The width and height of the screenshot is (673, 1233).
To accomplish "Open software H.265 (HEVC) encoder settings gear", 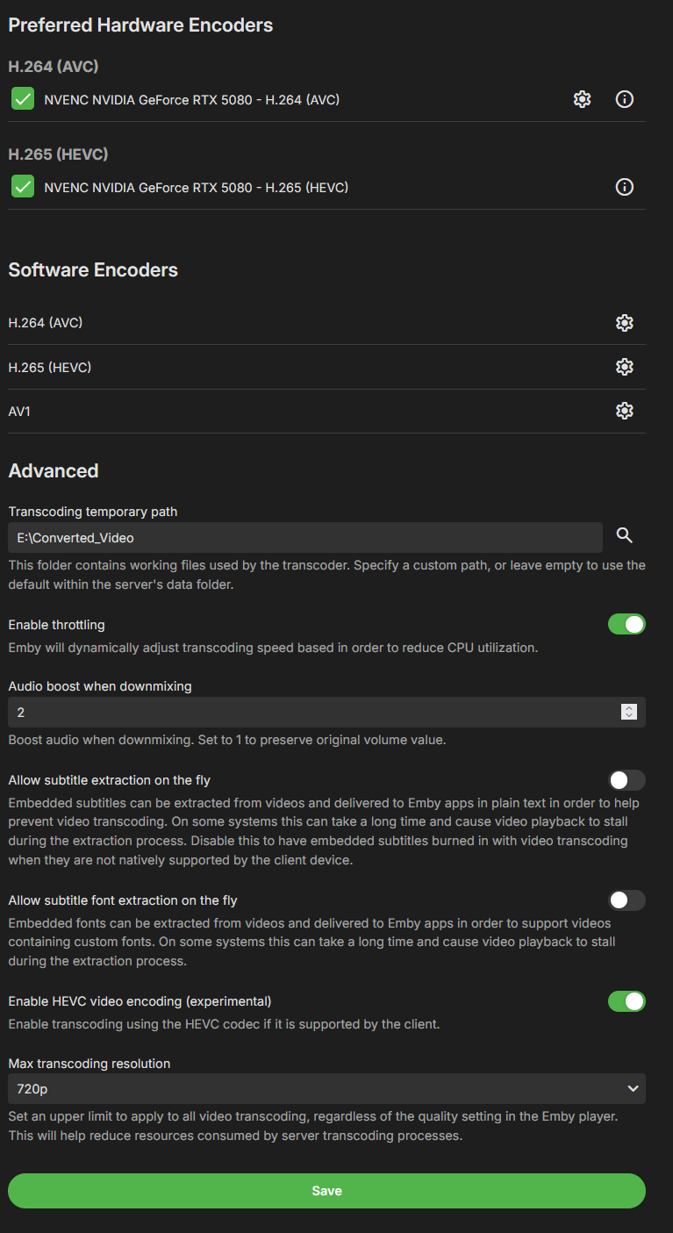I will (x=624, y=367).
